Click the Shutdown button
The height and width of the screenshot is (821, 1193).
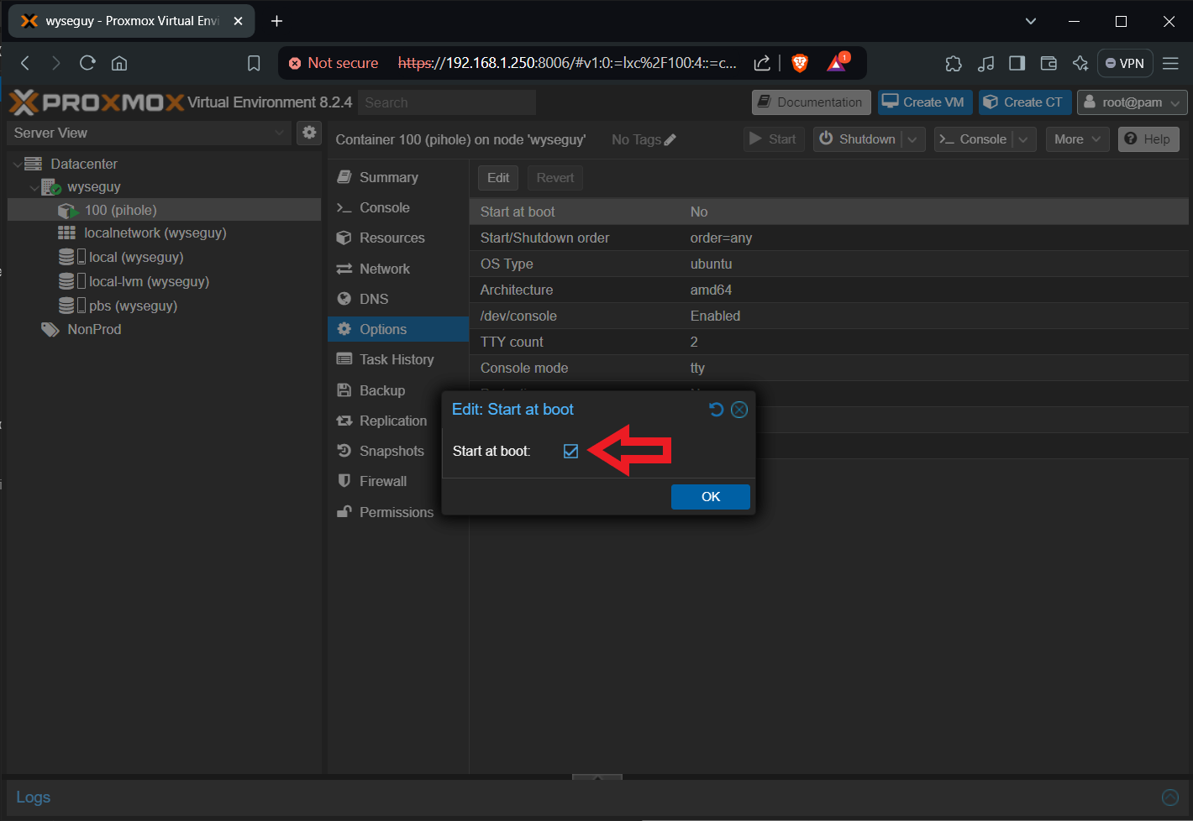pos(858,139)
